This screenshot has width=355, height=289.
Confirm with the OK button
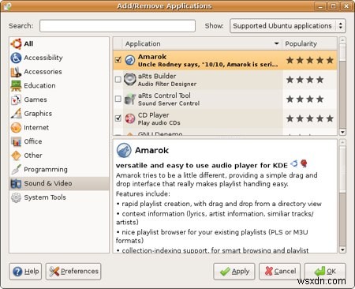[x=325, y=272]
